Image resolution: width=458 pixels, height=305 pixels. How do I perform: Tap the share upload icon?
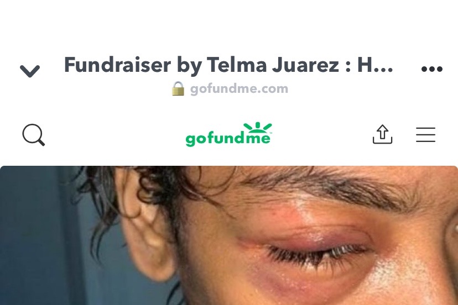coord(382,134)
